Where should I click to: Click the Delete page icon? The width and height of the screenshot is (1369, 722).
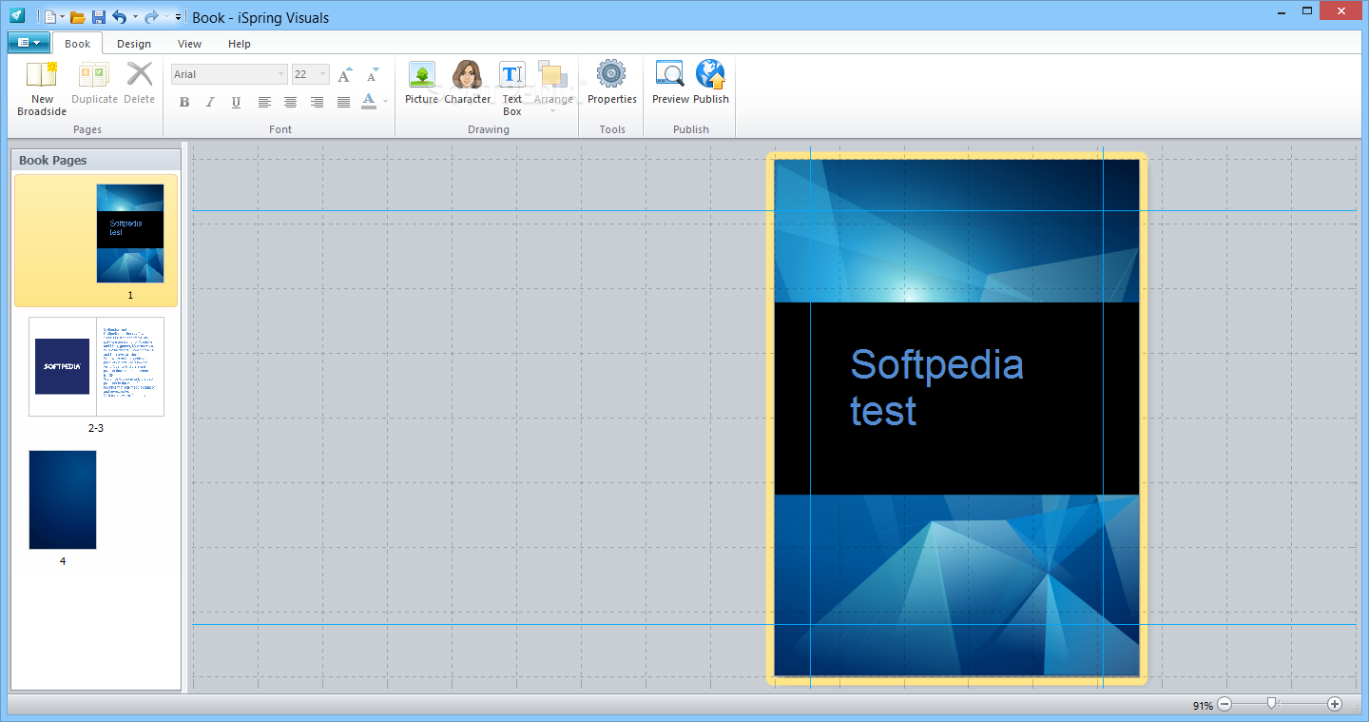(x=140, y=74)
